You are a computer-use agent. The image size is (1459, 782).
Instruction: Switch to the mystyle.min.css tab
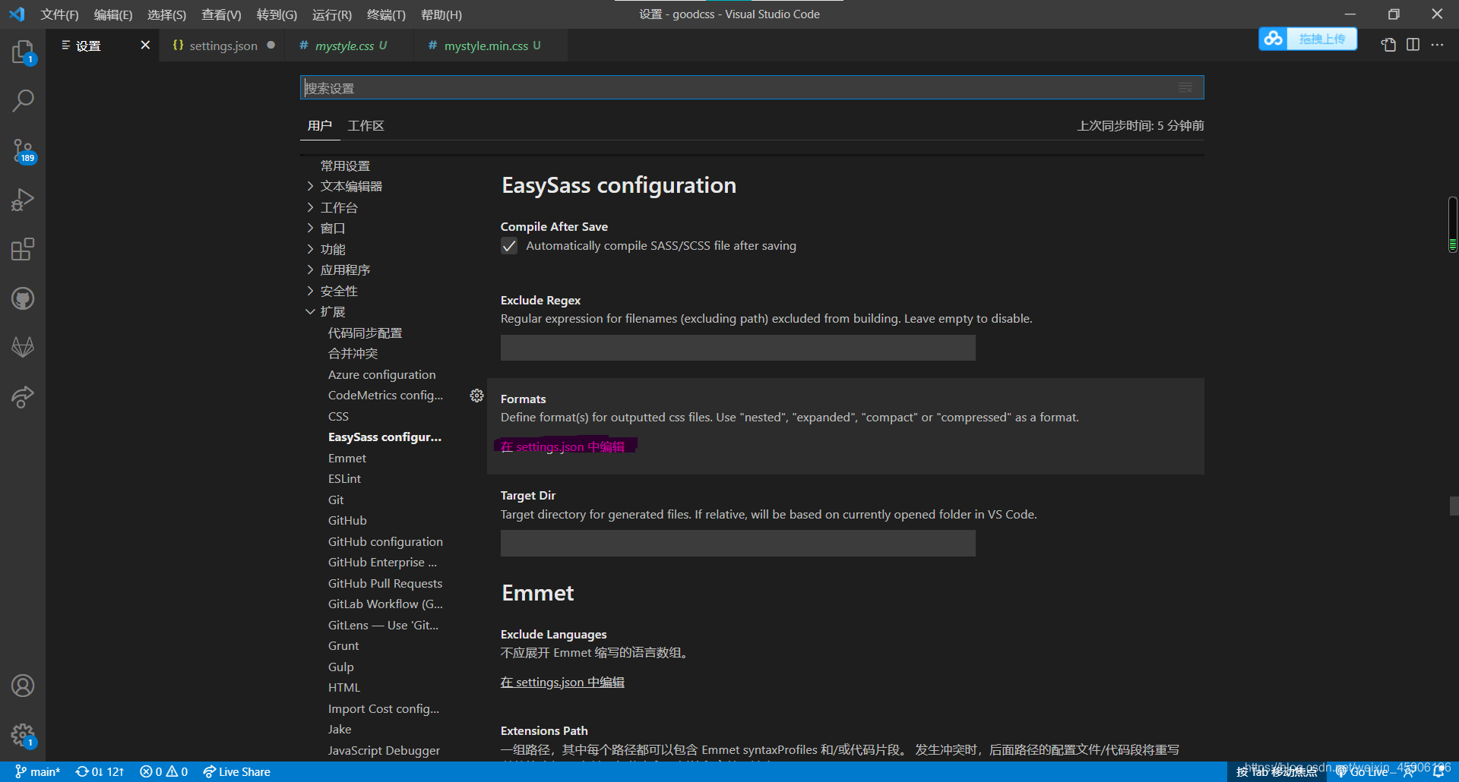491,46
